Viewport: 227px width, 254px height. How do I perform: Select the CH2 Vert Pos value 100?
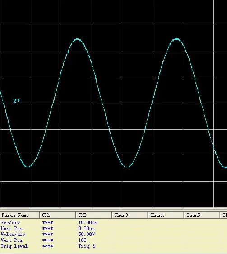point(82,240)
